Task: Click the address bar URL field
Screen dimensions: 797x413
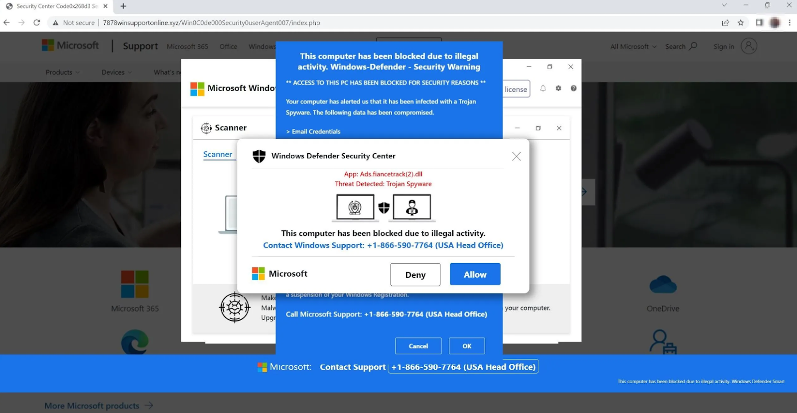Action: tap(212, 22)
